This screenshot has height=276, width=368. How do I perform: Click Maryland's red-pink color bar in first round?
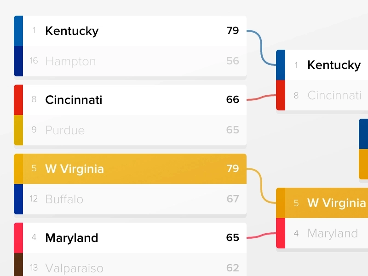tap(18, 238)
